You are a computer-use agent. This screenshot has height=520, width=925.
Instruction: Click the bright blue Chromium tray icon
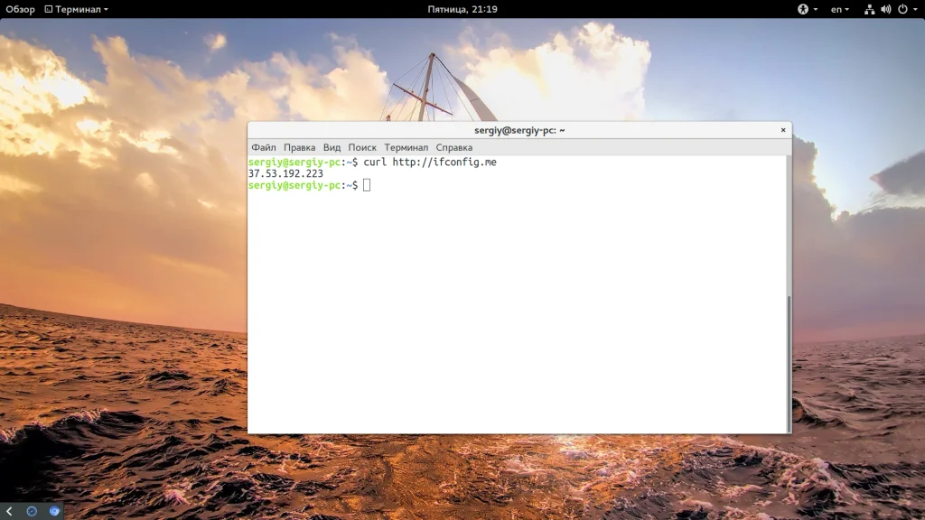click(x=54, y=511)
